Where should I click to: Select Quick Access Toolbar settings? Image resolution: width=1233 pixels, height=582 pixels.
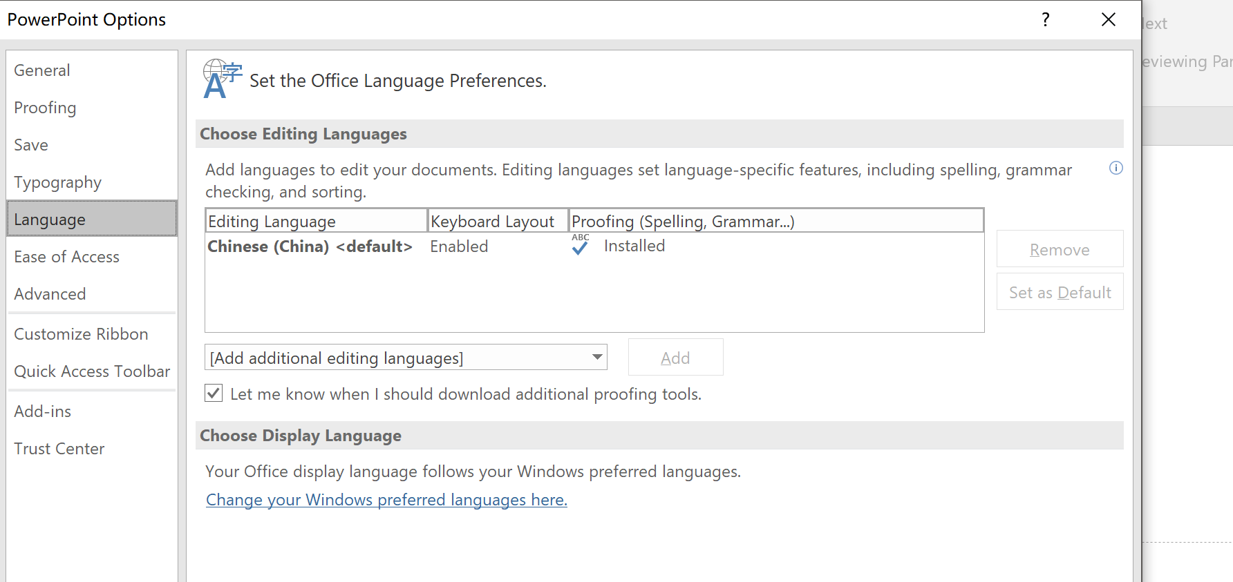pos(91,371)
